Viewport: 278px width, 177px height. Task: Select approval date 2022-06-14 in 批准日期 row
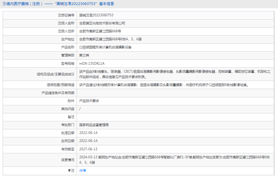coord(88,133)
